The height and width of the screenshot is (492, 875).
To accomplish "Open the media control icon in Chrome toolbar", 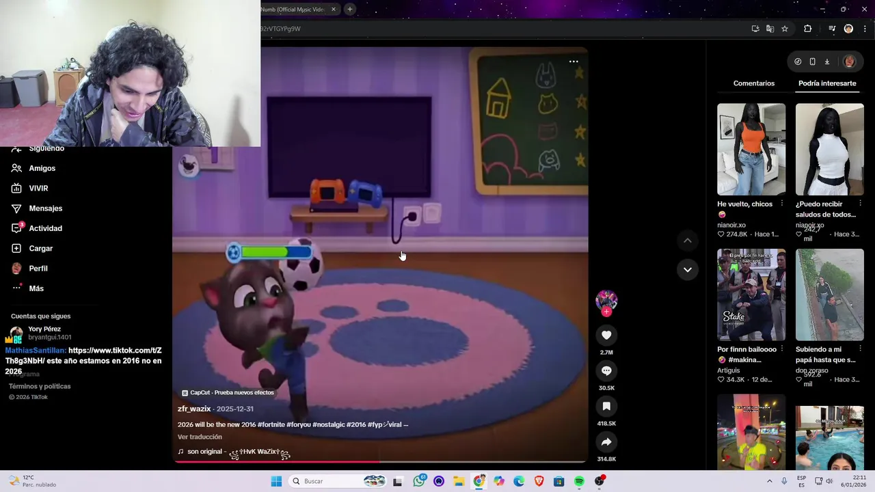I will 832,29.
